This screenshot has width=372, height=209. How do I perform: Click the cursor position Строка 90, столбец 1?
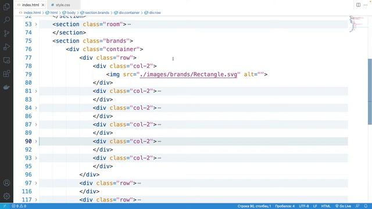pyautogui.click(x=254, y=206)
